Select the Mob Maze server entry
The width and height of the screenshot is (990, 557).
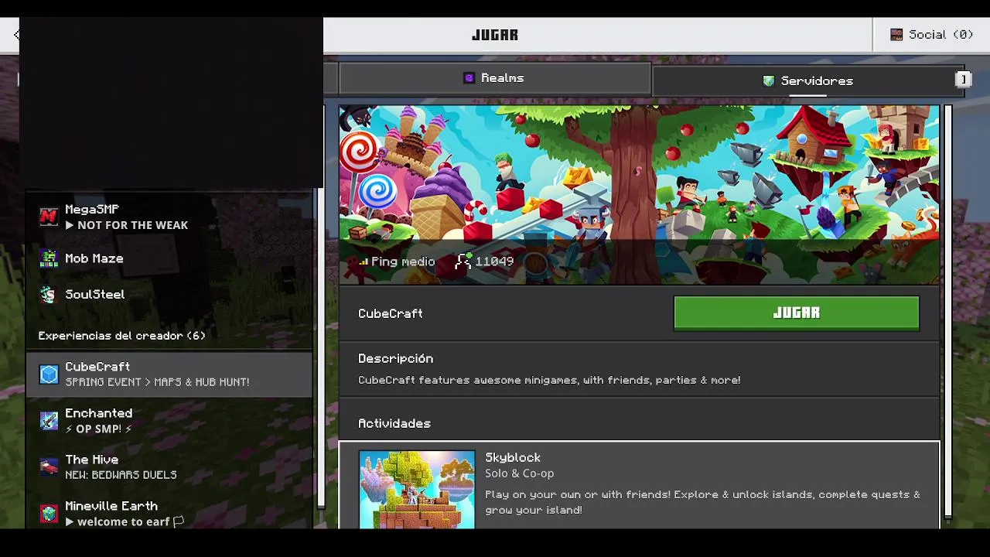pos(169,258)
